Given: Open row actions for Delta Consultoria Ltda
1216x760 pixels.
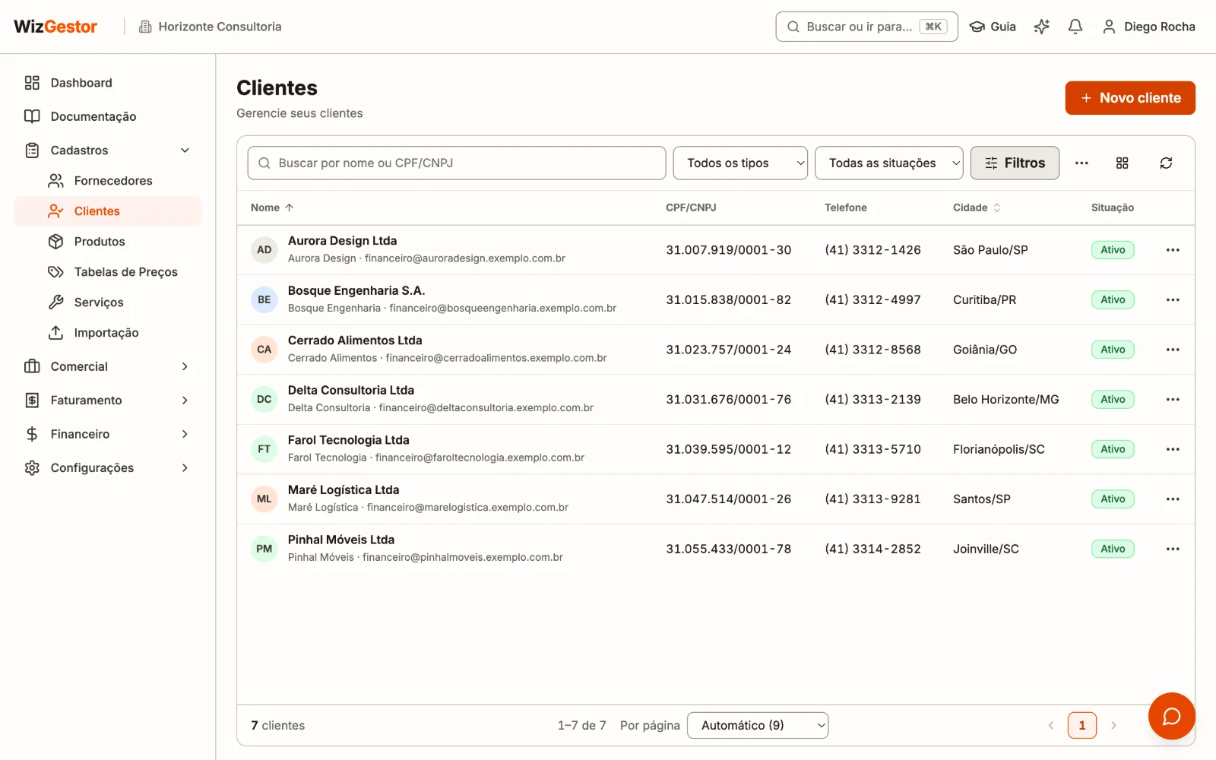Looking at the screenshot, I should point(1173,399).
